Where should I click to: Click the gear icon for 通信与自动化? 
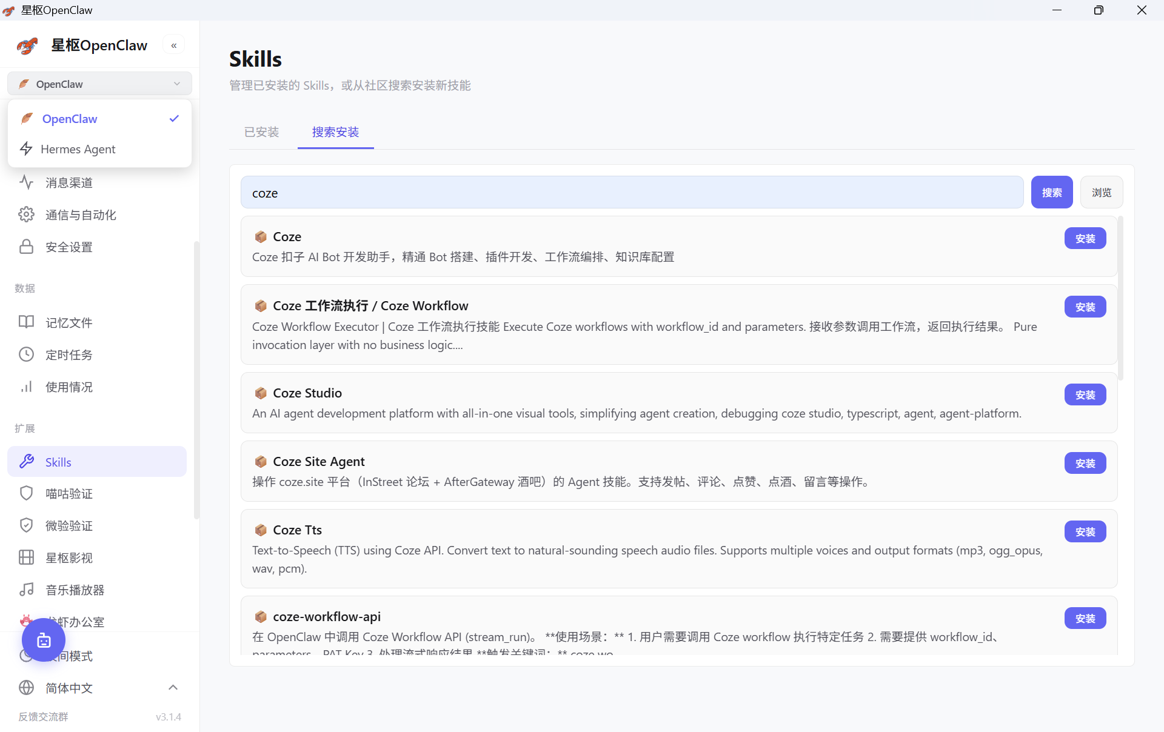pos(26,215)
